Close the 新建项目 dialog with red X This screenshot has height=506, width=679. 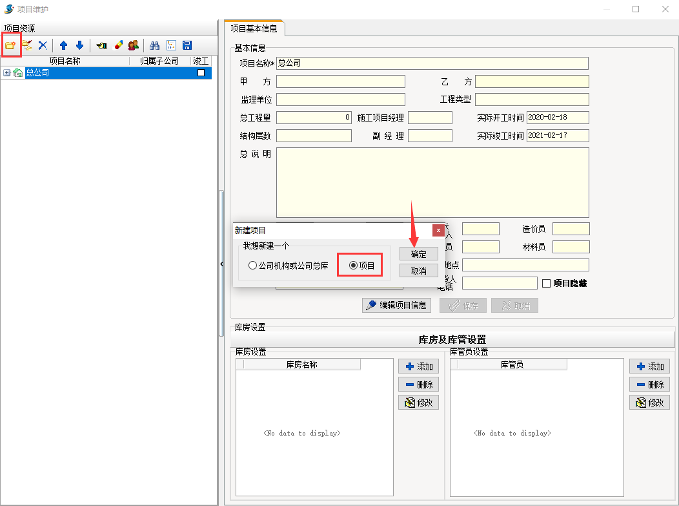click(x=438, y=230)
